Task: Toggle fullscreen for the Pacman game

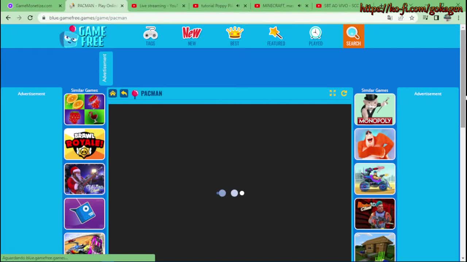Action: point(332,94)
